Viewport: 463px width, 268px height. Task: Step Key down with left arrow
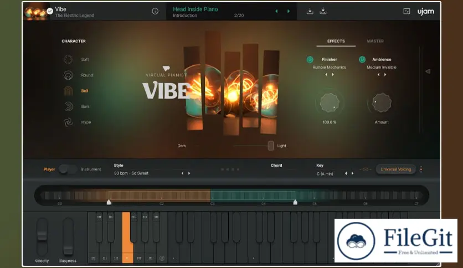(346, 173)
